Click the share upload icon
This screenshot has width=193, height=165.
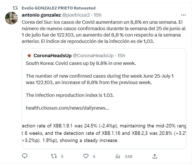tap(155, 156)
